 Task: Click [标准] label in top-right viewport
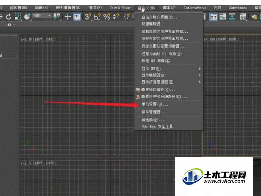point(222,39)
